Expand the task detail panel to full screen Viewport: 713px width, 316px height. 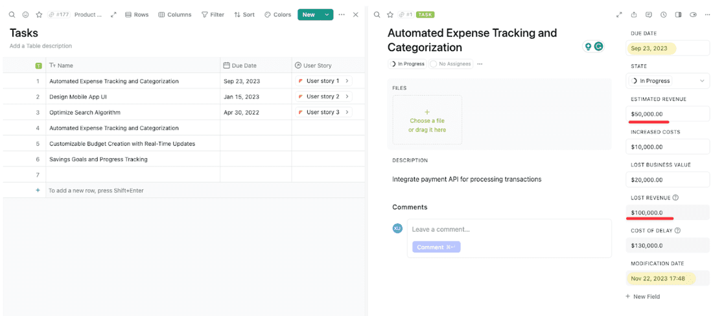618,14
